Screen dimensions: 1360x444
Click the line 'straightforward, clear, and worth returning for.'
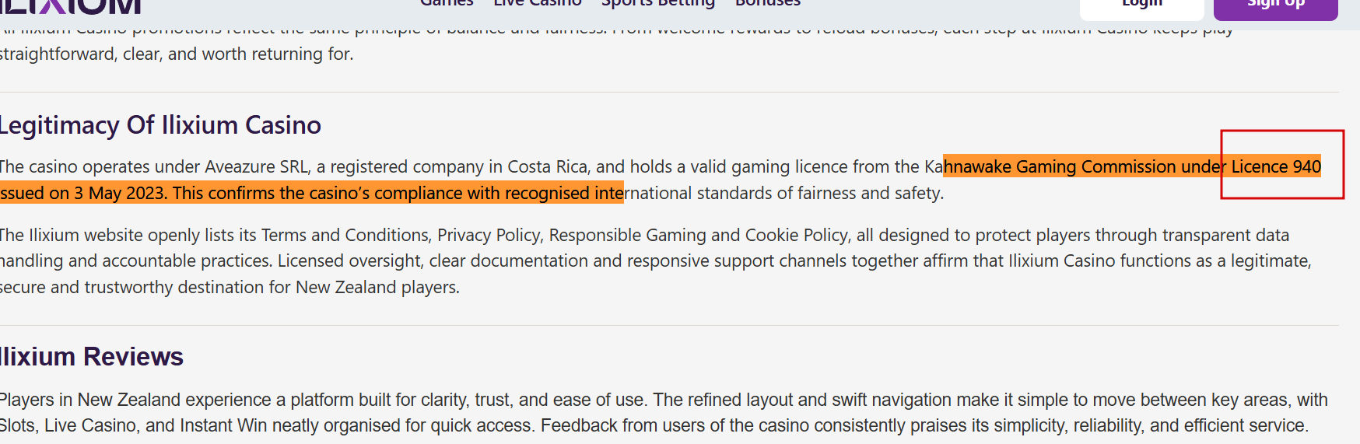177,54
